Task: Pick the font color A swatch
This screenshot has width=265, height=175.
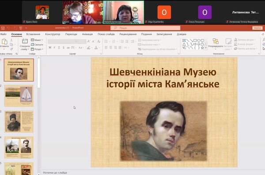Action: pyautogui.click(x=96, y=48)
